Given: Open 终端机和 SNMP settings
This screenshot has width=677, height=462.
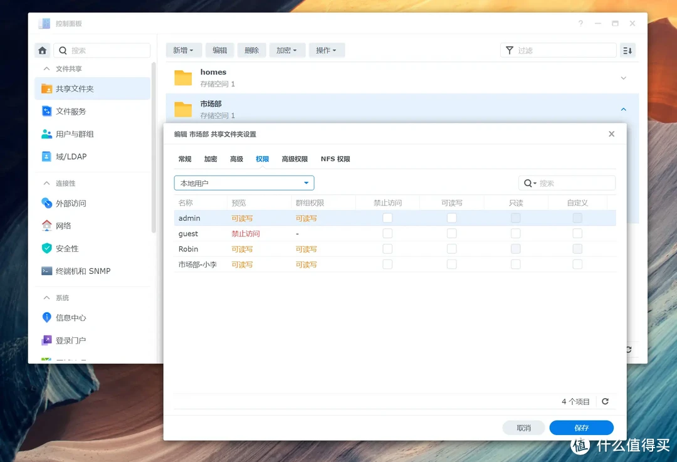Looking at the screenshot, I should (82, 271).
